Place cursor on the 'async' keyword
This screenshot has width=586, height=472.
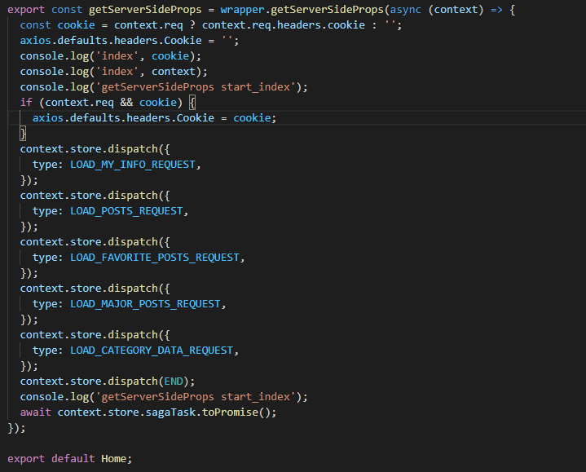point(406,10)
